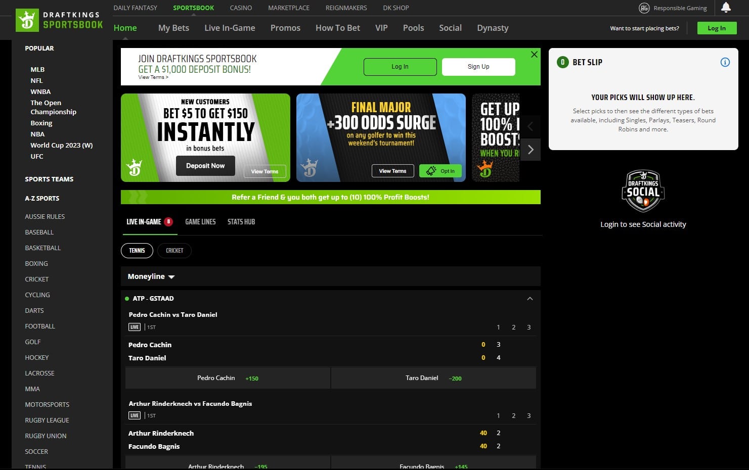Open the Dynasty navigation item
749x470 pixels.
coord(493,28)
